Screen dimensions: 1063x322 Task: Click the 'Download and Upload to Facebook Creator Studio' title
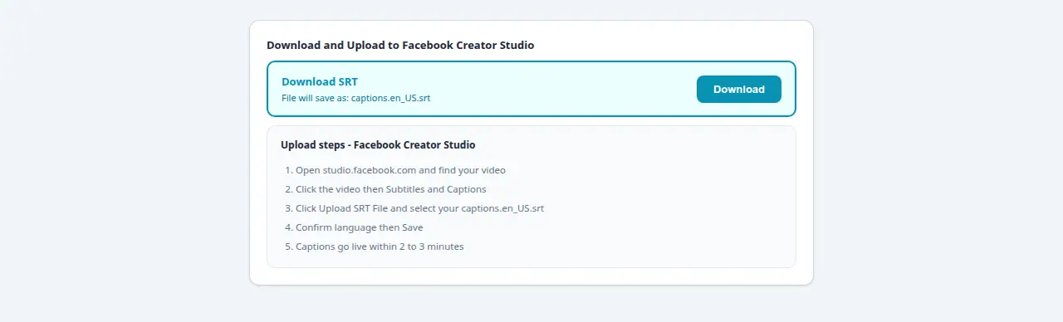click(400, 45)
